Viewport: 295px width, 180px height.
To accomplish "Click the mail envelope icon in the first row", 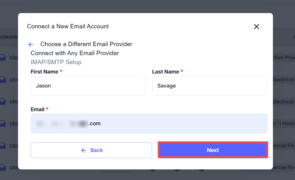I will [x=3, y=57].
